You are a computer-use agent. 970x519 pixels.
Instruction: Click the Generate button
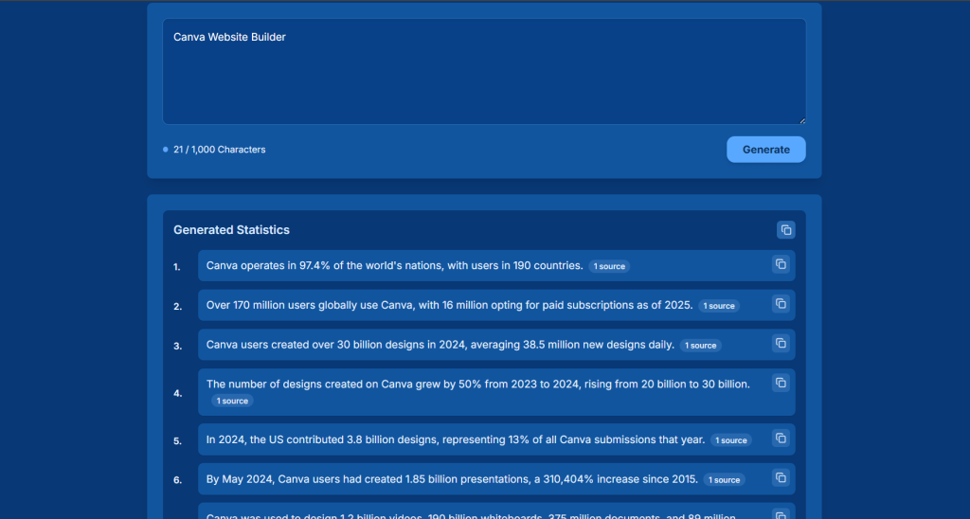click(x=765, y=150)
